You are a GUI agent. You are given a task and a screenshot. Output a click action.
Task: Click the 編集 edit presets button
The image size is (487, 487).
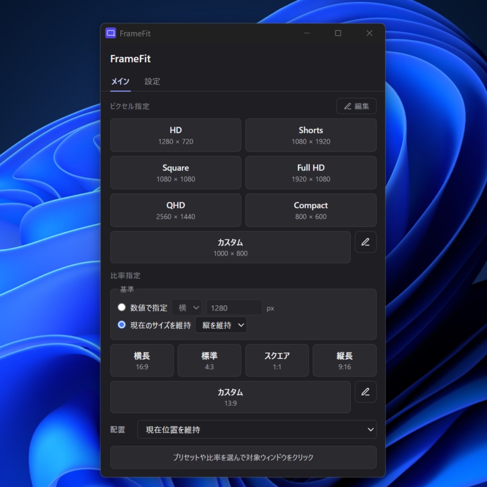(x=356, y=106)
